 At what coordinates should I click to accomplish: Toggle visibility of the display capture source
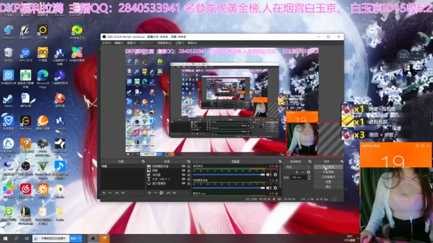tap(183, 183)
